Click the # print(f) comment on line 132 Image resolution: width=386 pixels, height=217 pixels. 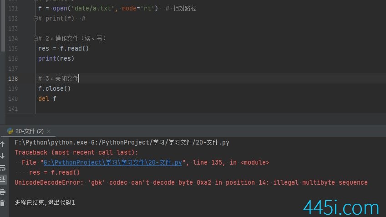(x=62, y=19)
